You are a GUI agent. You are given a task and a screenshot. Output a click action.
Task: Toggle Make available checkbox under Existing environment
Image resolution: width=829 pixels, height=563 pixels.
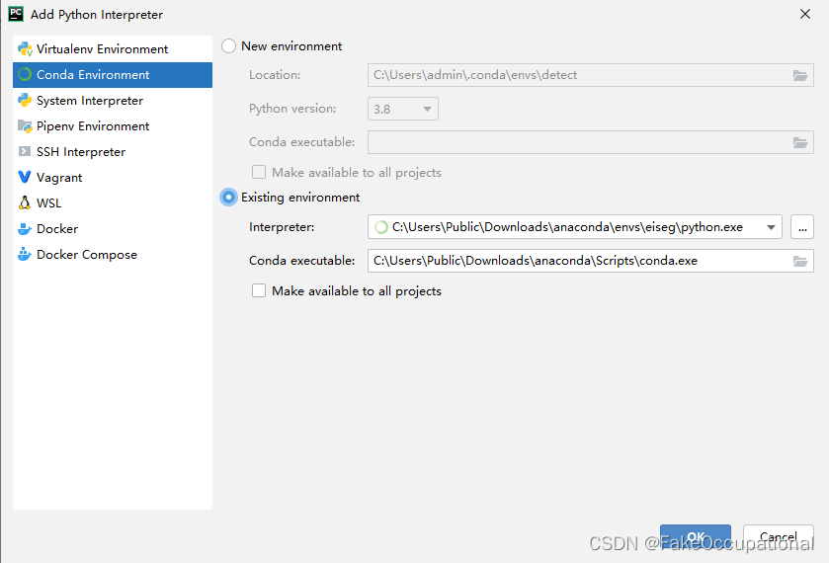(259, 290)
